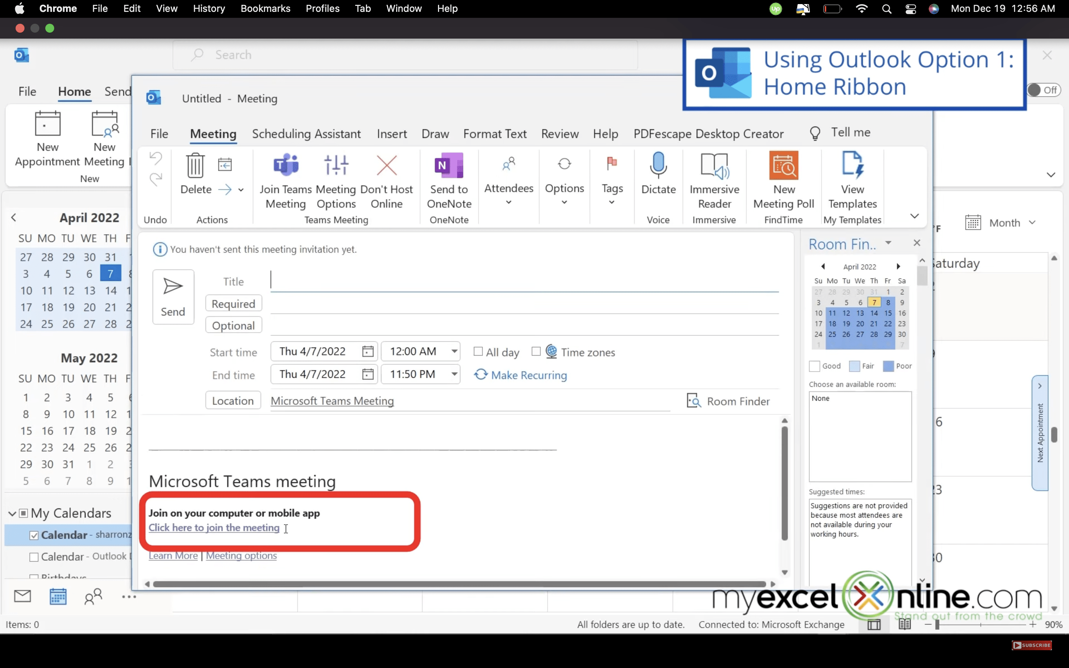
Task: Click Reading view icon in status bar
Action: pos(904,624)
